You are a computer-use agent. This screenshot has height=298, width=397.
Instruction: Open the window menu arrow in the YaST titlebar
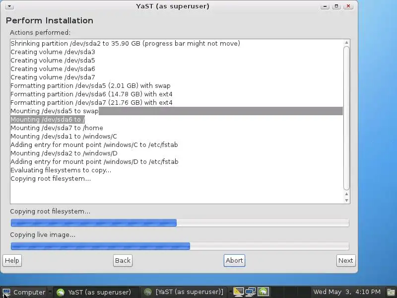tap(9, 6)
